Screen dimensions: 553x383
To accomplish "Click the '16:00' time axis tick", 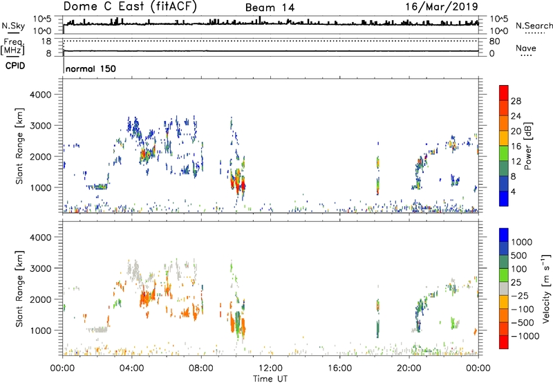I will click(x=339, y=368).
